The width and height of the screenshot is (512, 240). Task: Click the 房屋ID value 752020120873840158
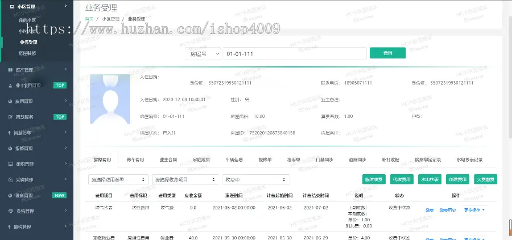point(272,133)
